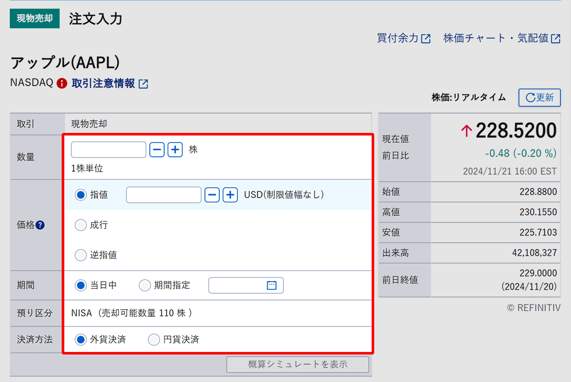Viewport: 571px width, 382px height.
Task: Click the current price 228.5200
Action: click(515, 130)
